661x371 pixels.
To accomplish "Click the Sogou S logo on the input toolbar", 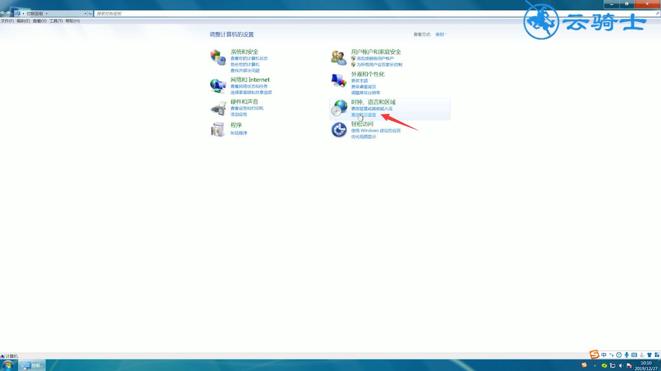I will [595, 355].
